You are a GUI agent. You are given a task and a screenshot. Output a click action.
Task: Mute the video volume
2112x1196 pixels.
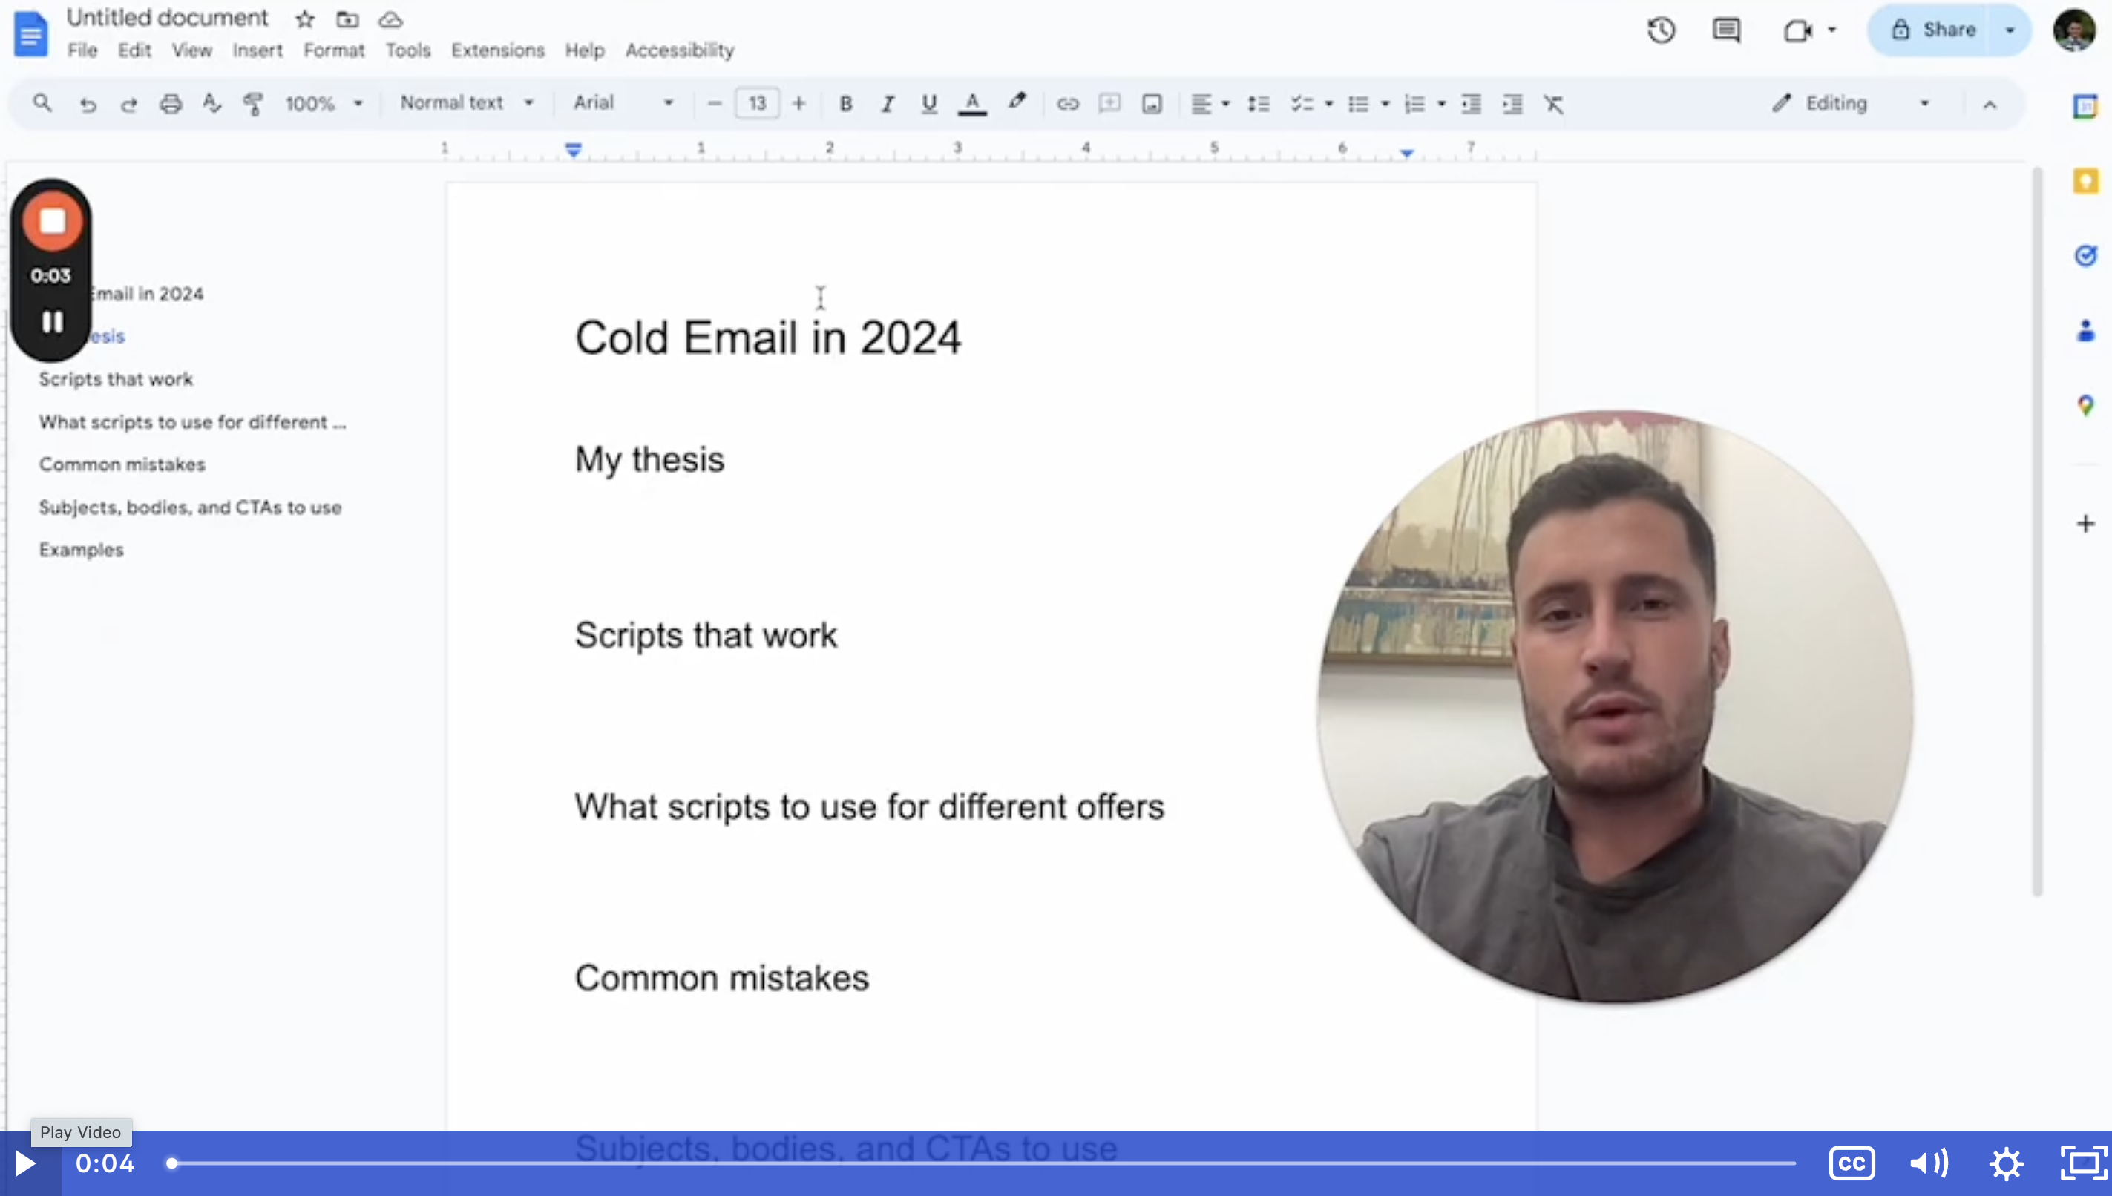click(1929, 1163)
